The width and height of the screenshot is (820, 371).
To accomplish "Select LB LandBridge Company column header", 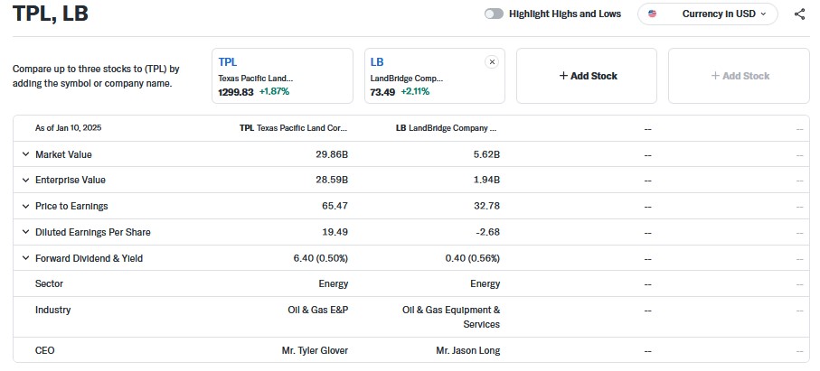I will click(x=447, y=128).
